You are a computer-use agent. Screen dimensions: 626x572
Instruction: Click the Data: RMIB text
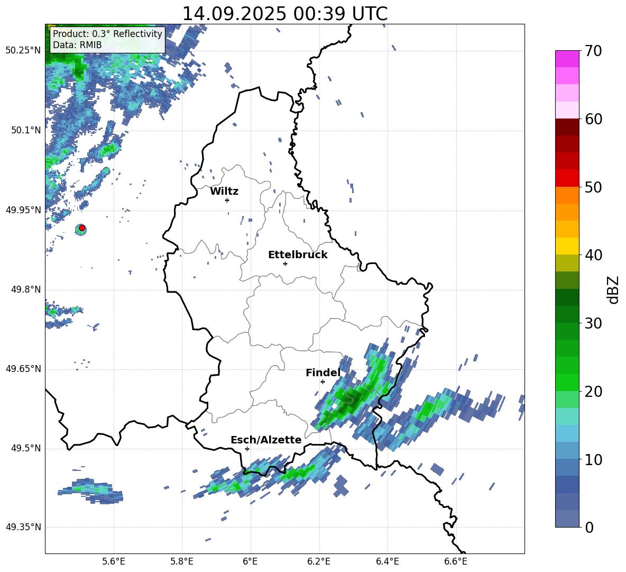click(77, 45)
